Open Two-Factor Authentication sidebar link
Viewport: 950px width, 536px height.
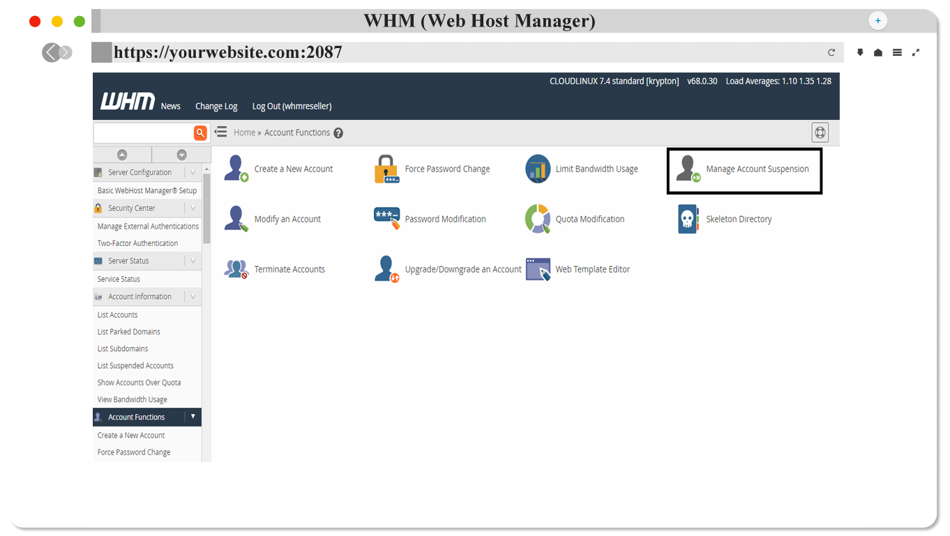[x=137, y=243]
